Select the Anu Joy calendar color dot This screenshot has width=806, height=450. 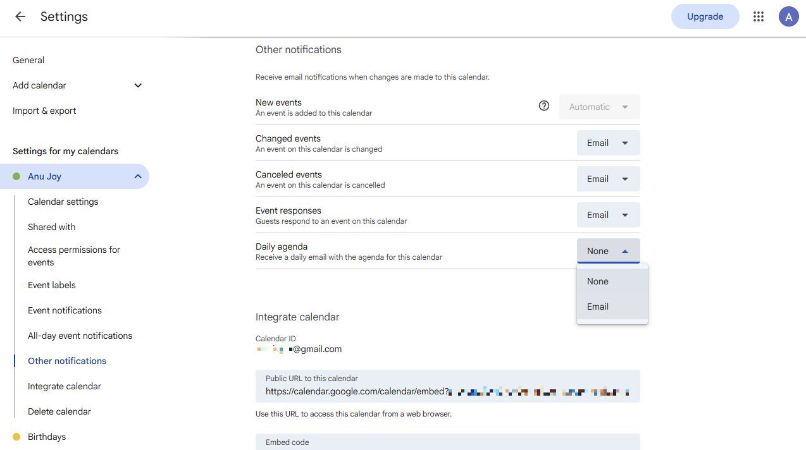coord(16,176)
